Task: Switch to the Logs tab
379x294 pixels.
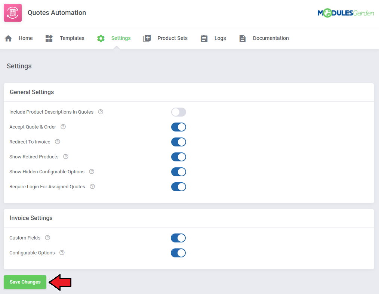Action: tap(220, 38)
